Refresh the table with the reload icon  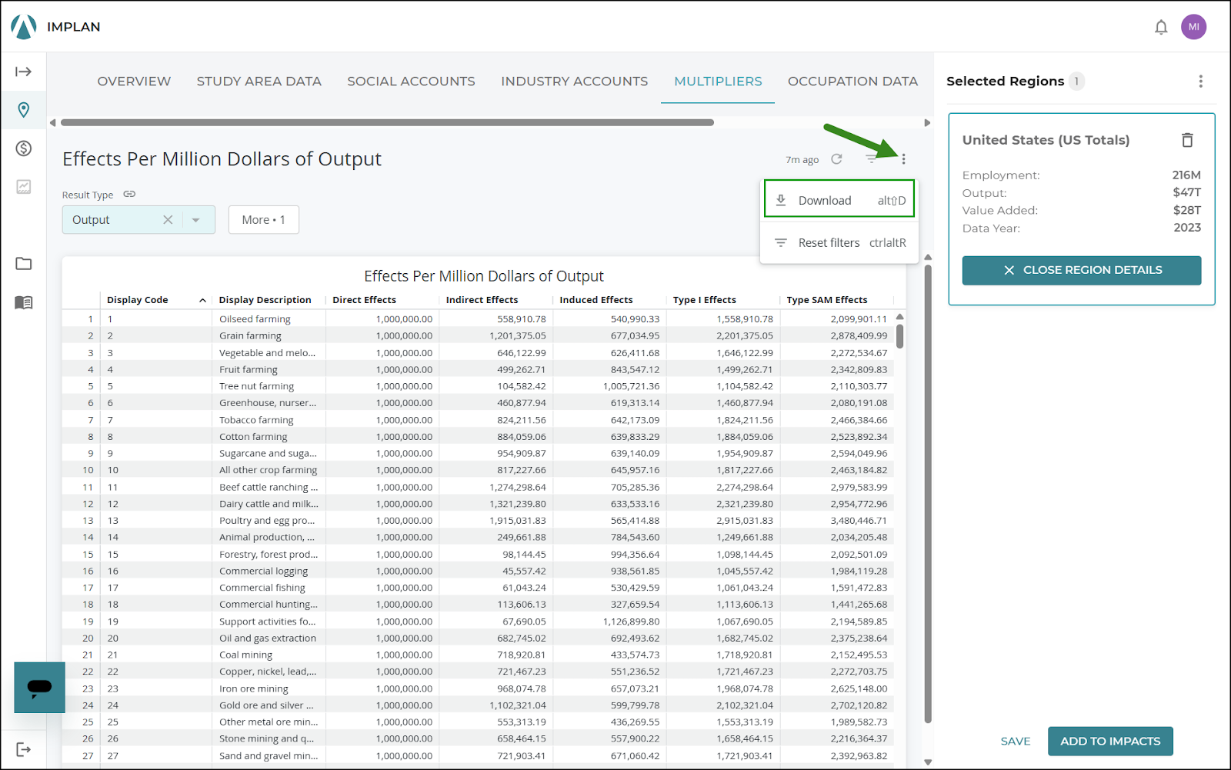click(836, 158)
